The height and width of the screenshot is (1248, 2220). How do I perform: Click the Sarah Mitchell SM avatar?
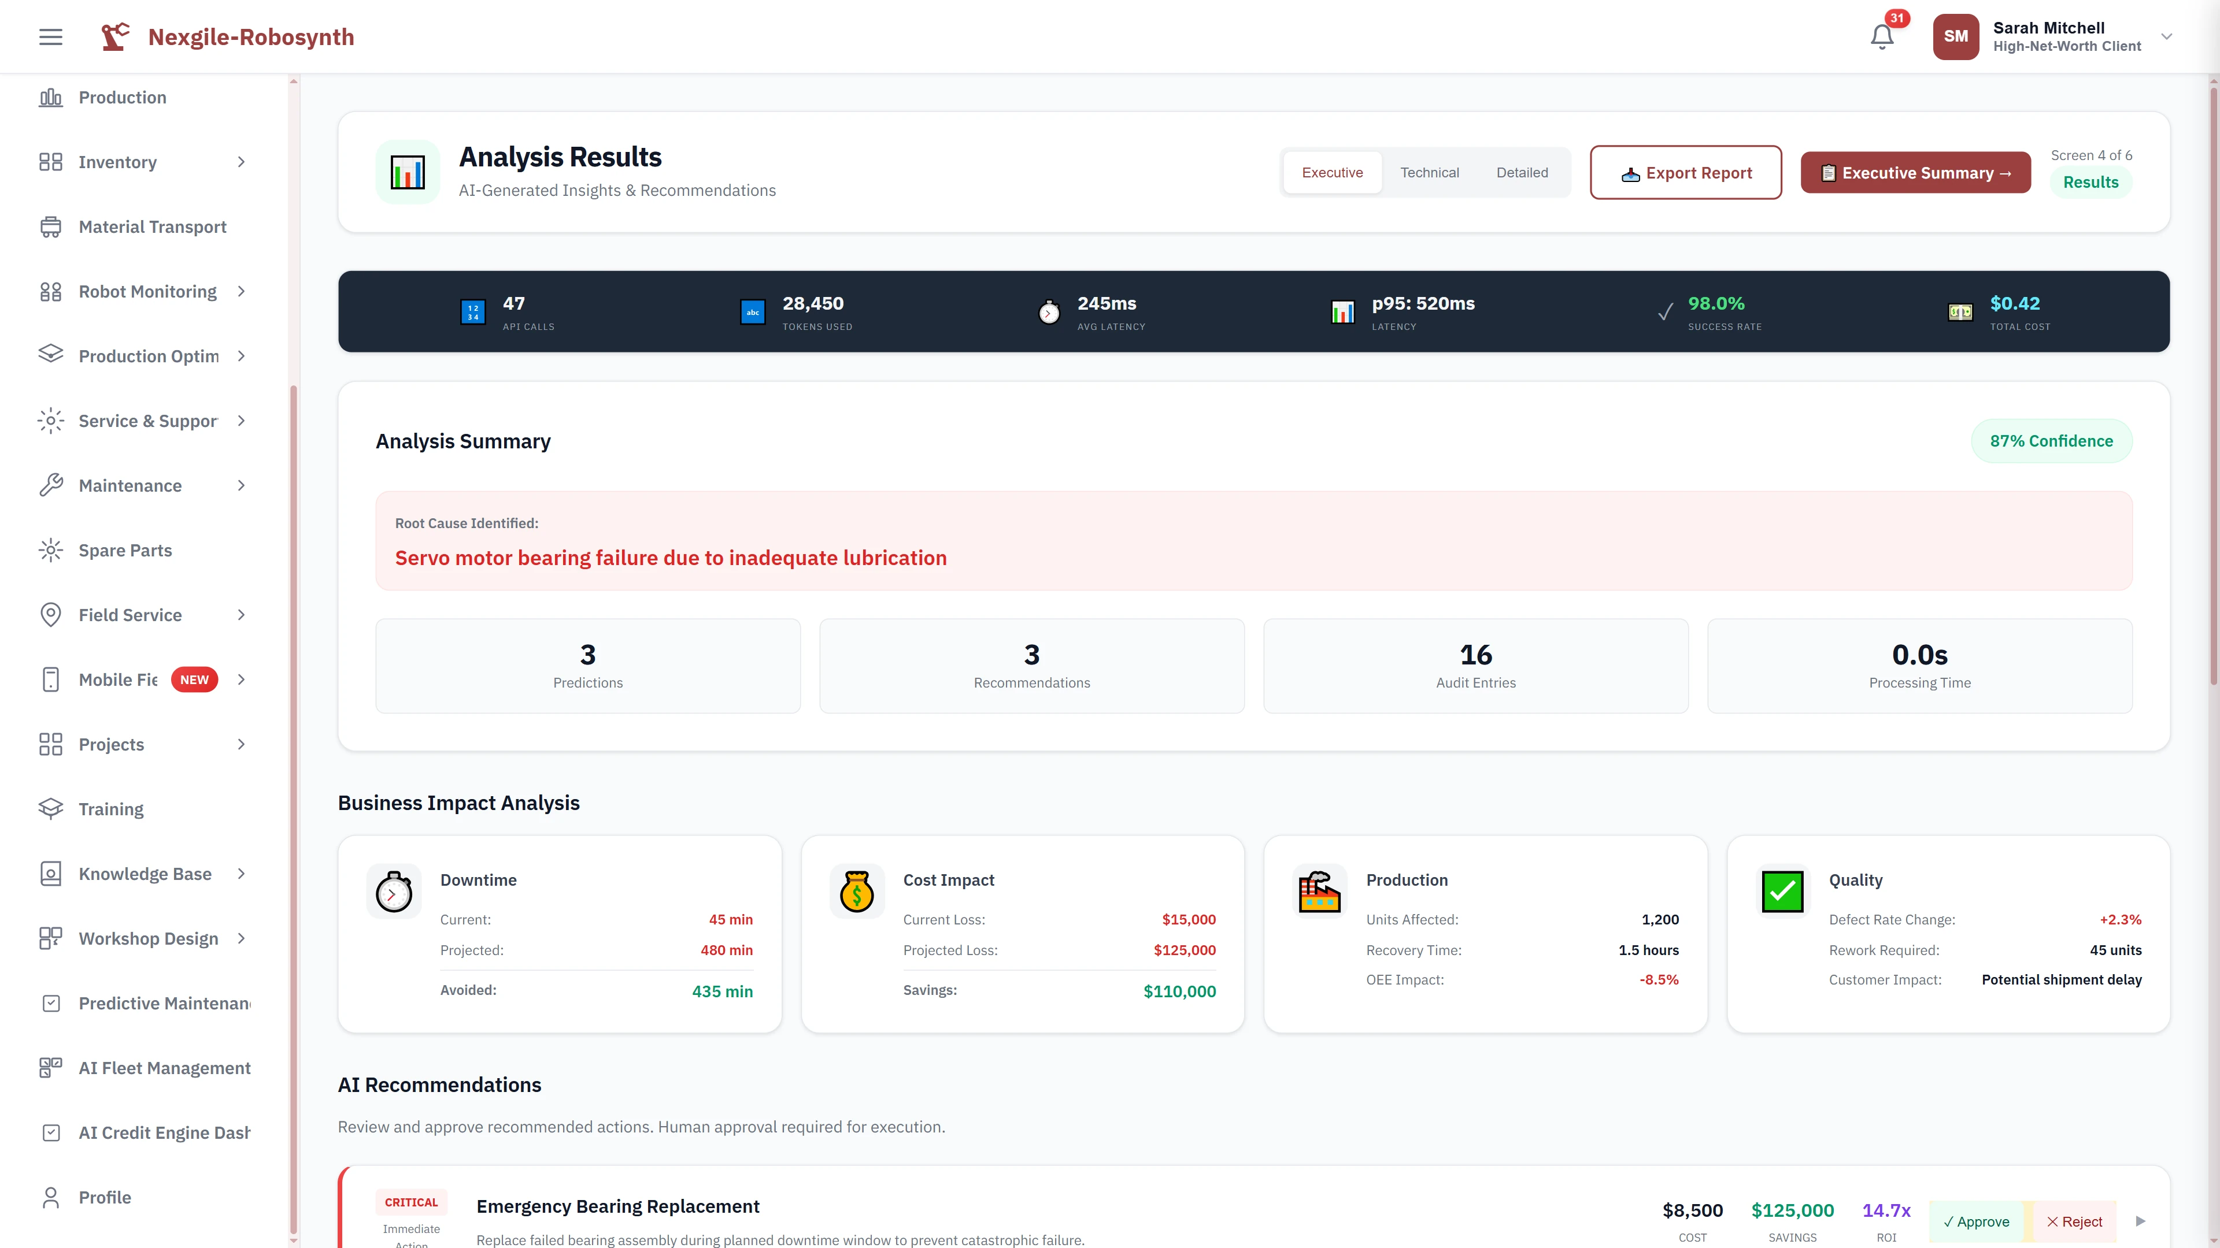tap(1956, 36)
